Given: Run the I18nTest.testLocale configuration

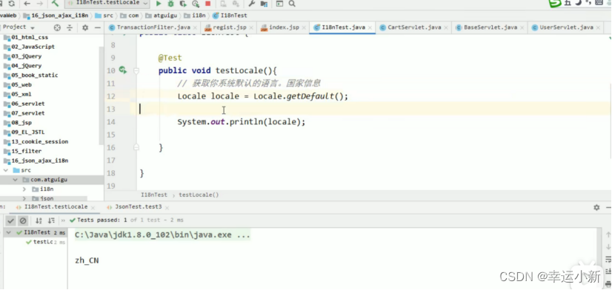Looking at the screenshot, I should click(x=159, y=4).
